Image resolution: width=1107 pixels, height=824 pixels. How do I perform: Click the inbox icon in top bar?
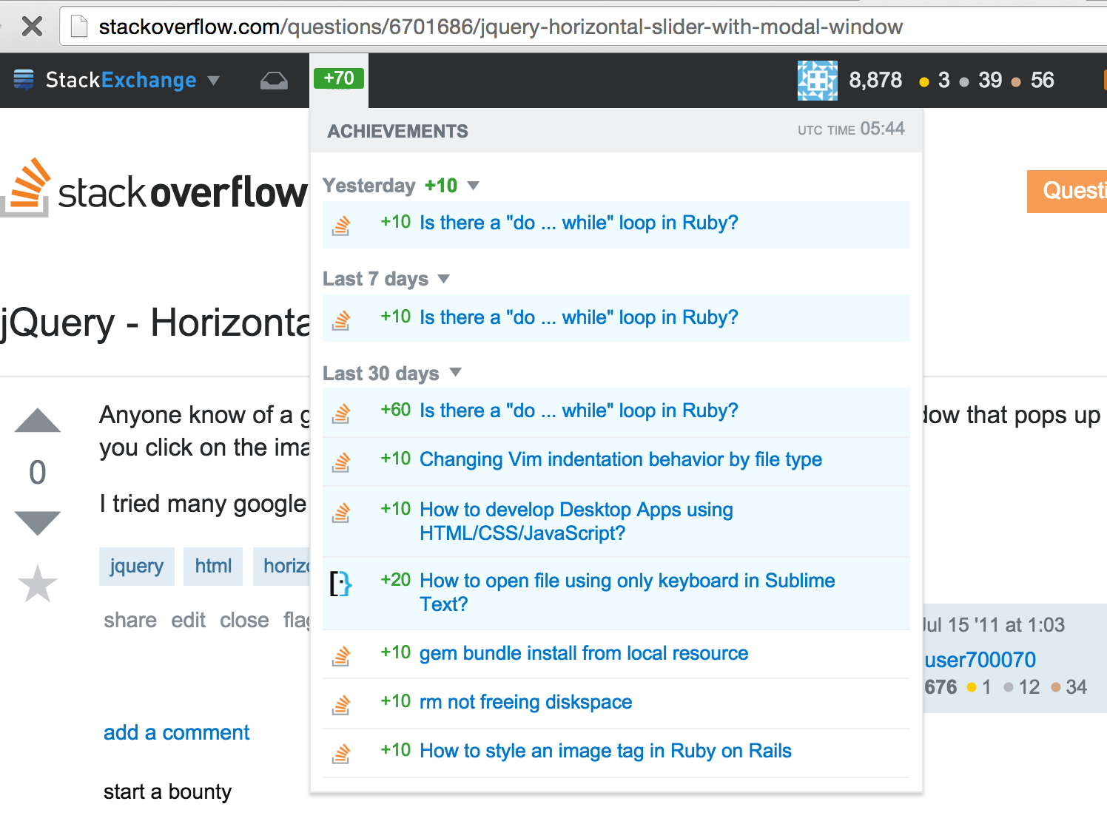(x=274, y=81)
